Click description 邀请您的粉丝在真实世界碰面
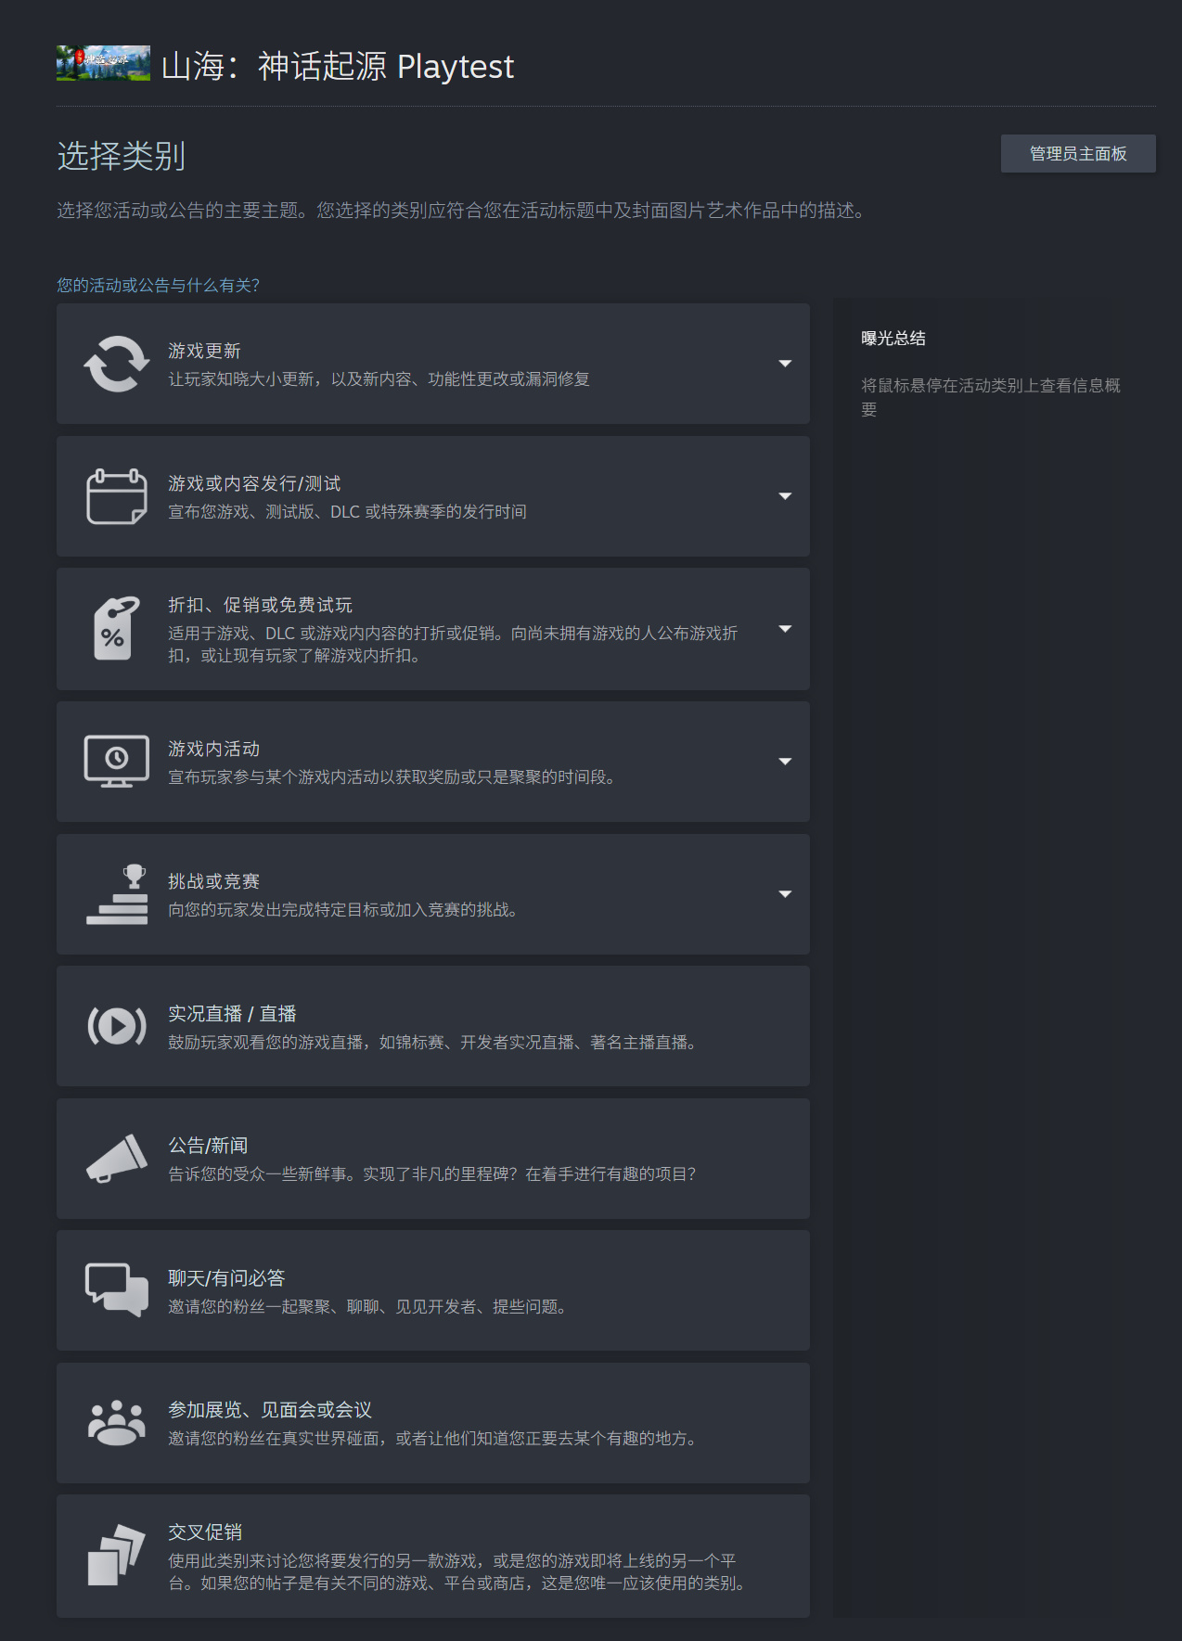Viewport: 1182px width, 1641px height. pos(434,1439)
